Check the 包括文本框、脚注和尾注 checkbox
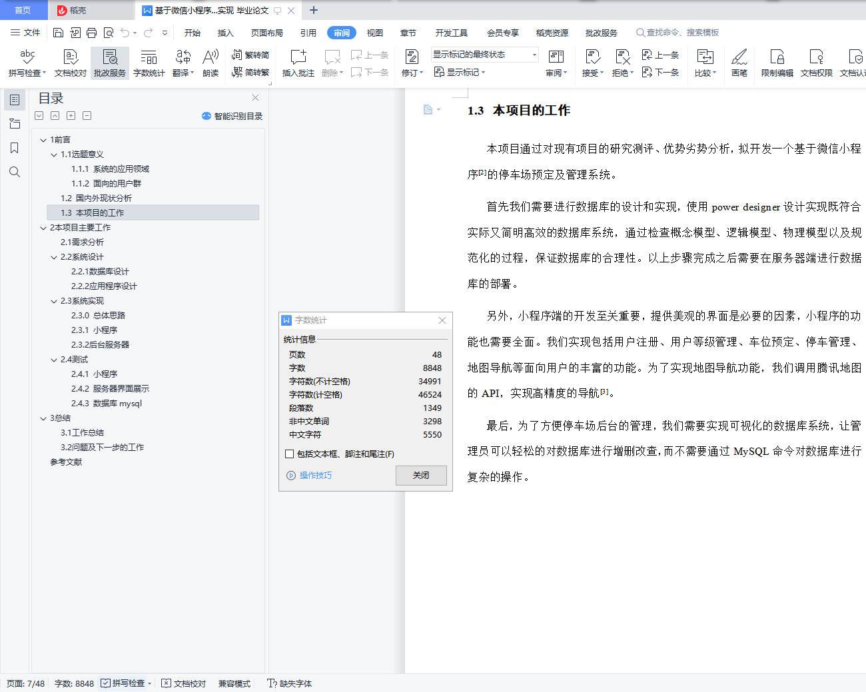This screenshot has width=866, height=692. point(290,454)
